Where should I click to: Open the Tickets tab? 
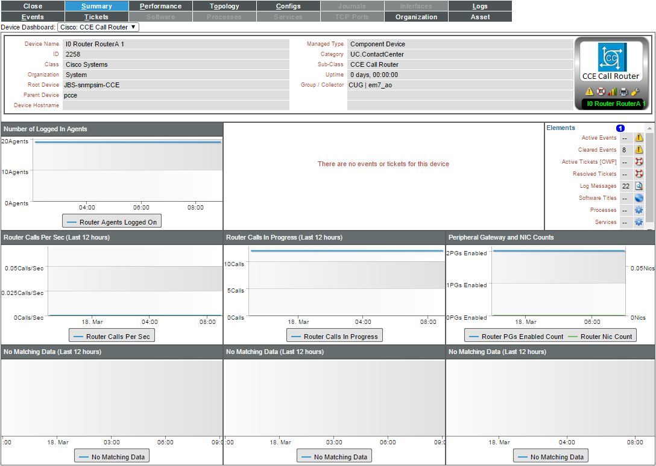click(x=96, y=17)
